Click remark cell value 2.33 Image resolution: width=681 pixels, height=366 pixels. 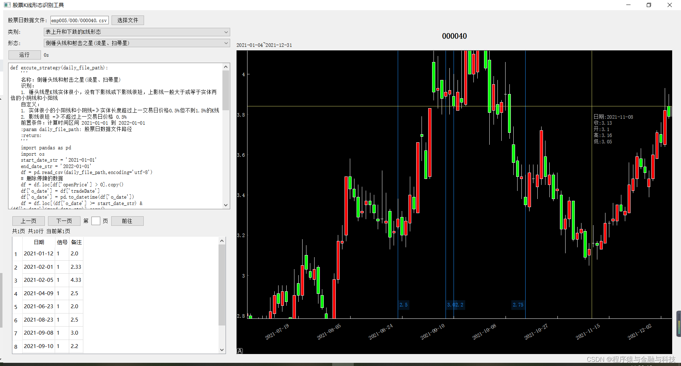[76, 267]
